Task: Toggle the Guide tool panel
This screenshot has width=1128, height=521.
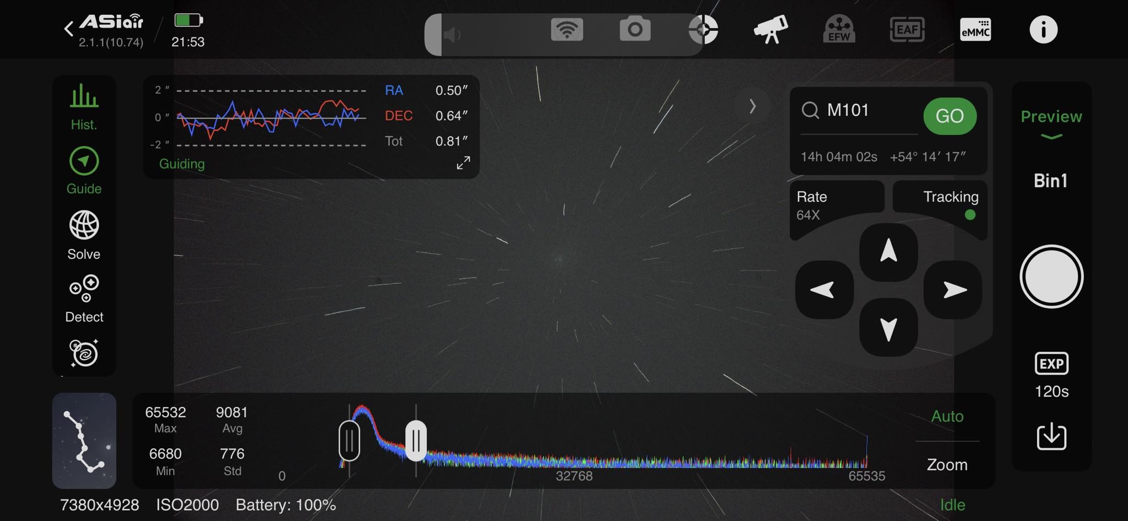Action: [84, 171]
